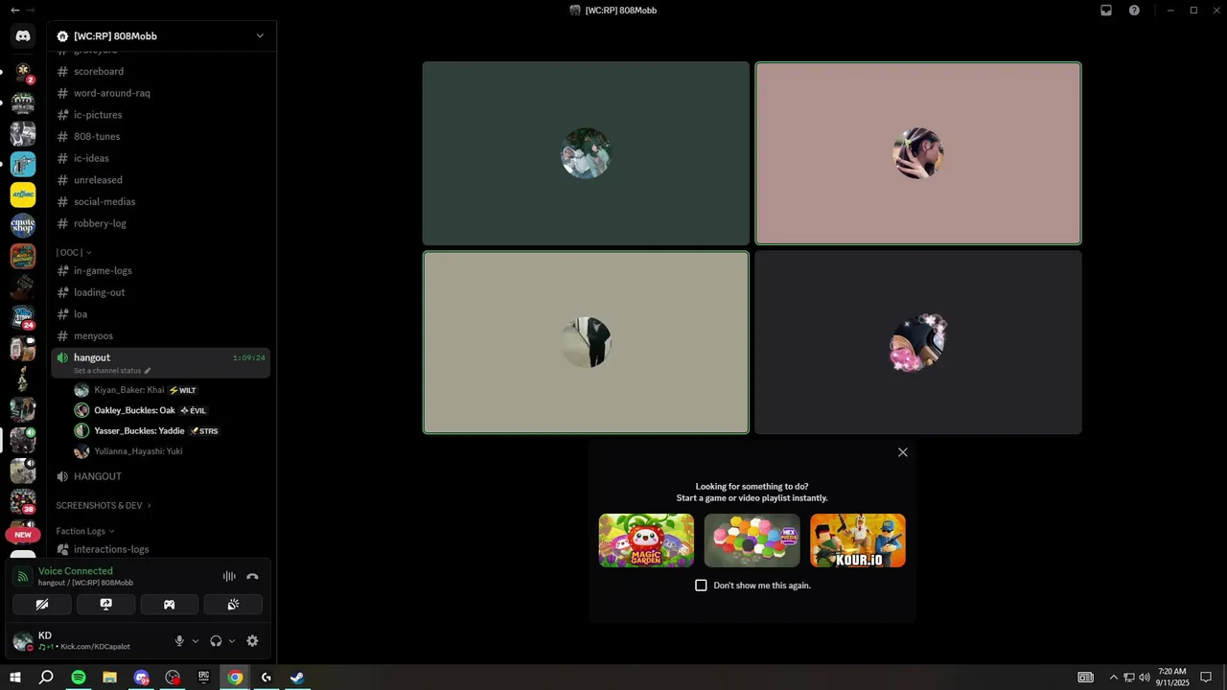Viewport: 1227px width, 690px height.
Task: Collapse the Faction Logs category
Action: (85, 531)
